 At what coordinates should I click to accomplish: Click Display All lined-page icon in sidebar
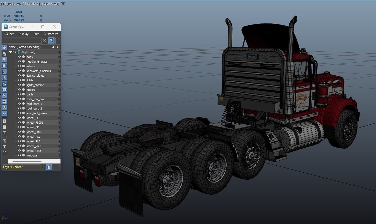(x=4, y=121)
